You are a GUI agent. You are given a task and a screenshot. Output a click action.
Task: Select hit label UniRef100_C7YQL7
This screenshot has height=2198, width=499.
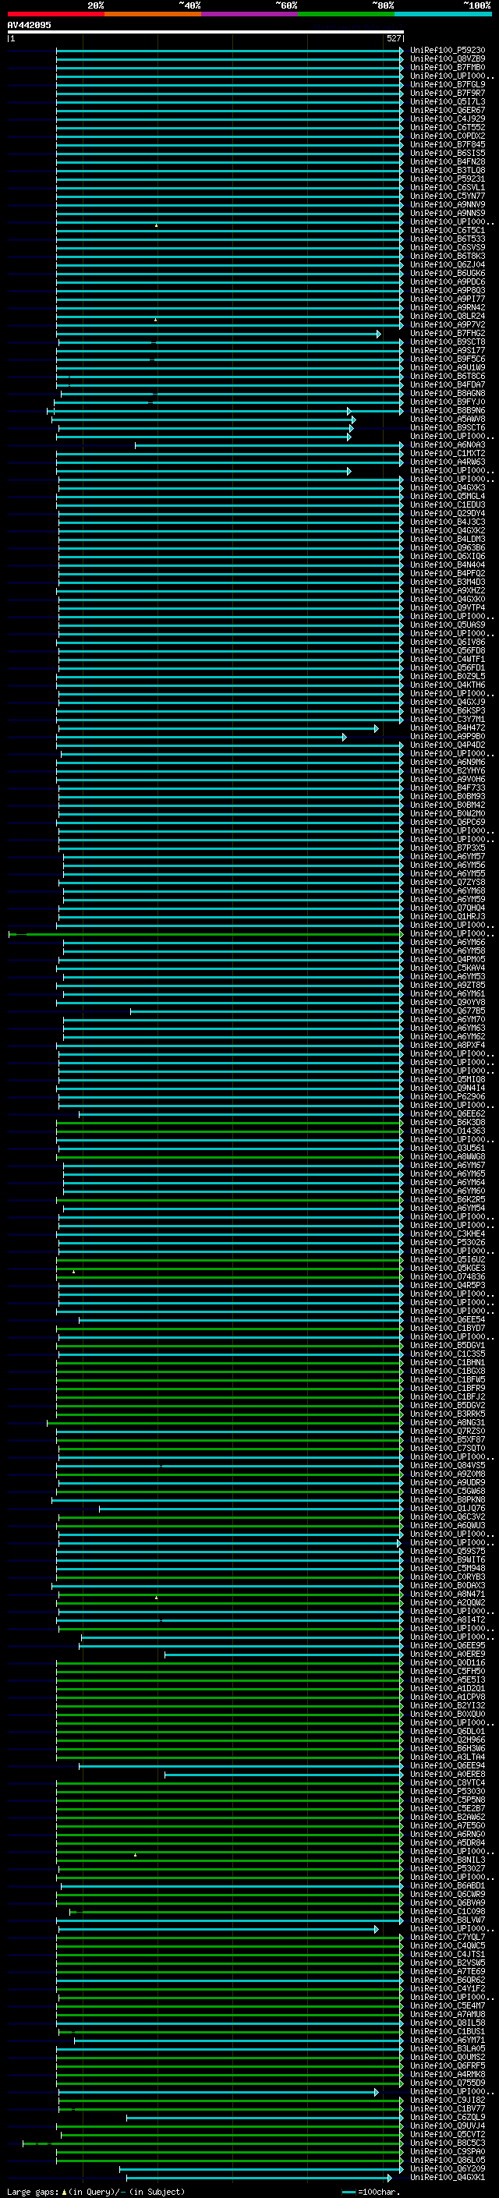pos(447,1937)
